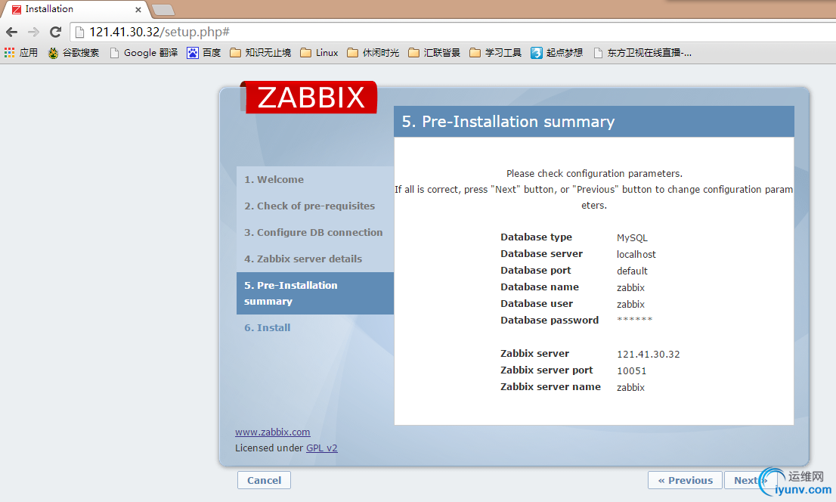Open the 学习工具 bookmark folder

pos(496,53)
